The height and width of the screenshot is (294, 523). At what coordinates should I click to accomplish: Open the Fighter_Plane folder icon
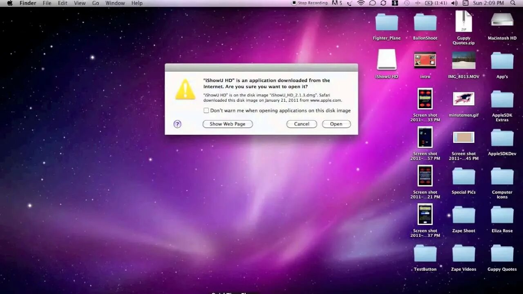[x=387, y=22]
